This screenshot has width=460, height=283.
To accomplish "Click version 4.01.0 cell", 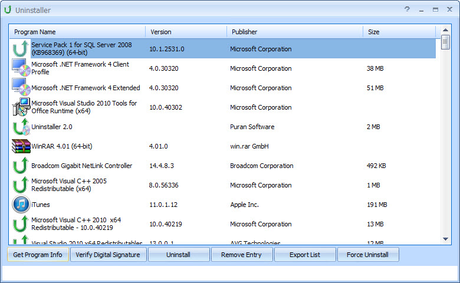I will [x=159, y=146].
